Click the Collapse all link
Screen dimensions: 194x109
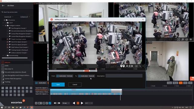(24, 17)
